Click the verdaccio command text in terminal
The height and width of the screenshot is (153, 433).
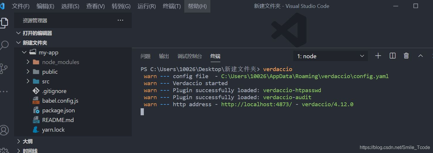coord(278,69)
